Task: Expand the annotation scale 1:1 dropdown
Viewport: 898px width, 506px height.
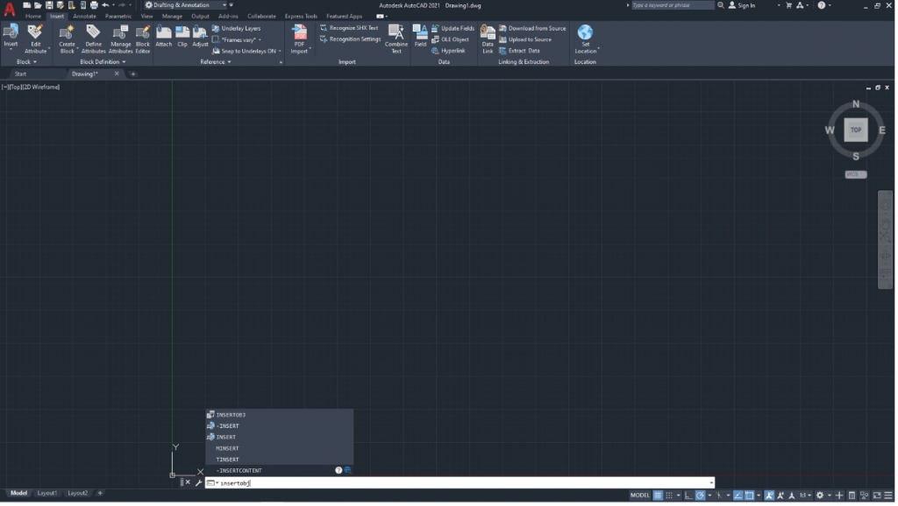Action: point(809,495)
